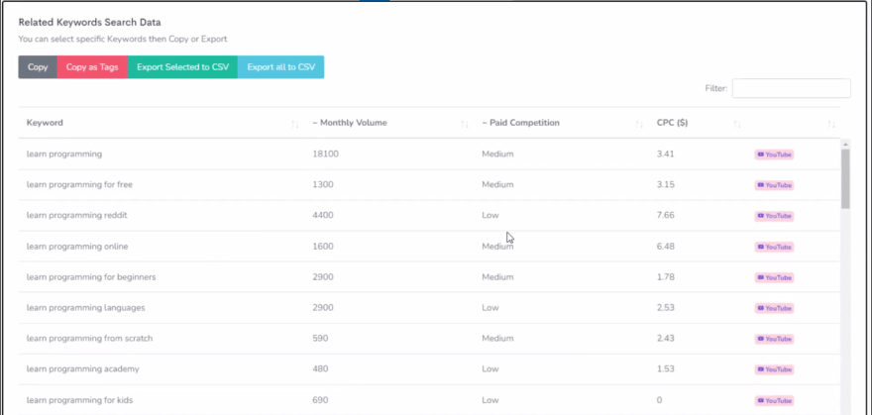
Task: Sort by CPC ($) column arrows
Action: pos(737,124)
